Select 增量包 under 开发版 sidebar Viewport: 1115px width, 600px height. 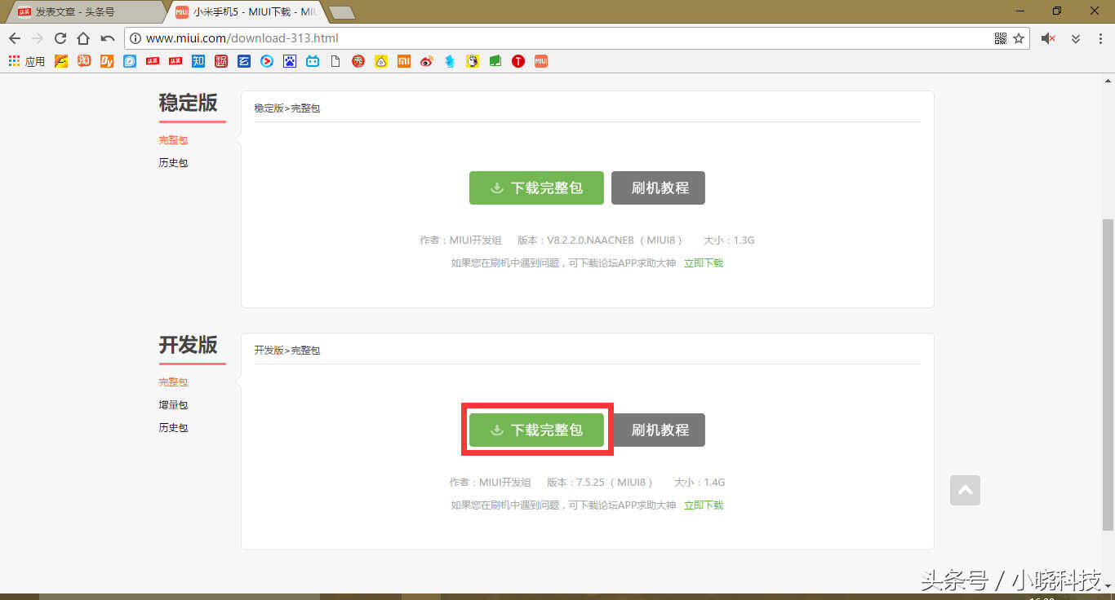[x=173, y=405]
